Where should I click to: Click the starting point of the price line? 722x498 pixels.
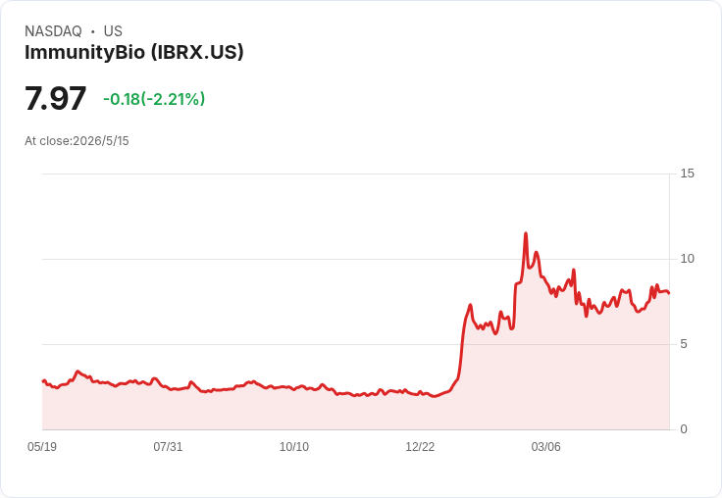click(x=43, y=381)
